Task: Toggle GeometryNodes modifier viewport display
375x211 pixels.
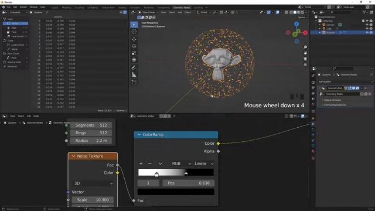Action: click(x=353, y=89)
